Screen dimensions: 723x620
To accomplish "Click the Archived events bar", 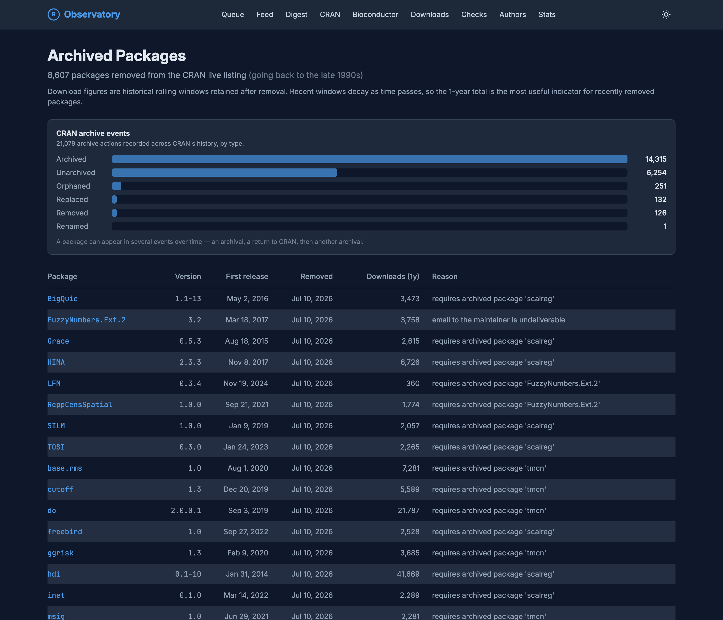I will (x=370, y=159).
